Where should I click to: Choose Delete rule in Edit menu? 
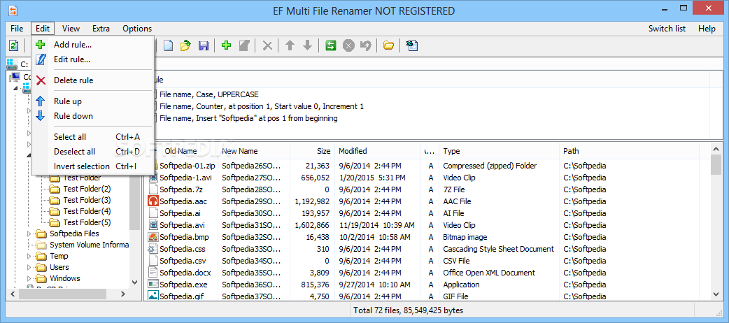pyautogui.click(x=93, y=80)
